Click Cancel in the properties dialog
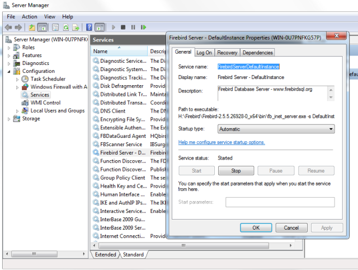Viewport: 358px width, 270px height. [291, 227]
